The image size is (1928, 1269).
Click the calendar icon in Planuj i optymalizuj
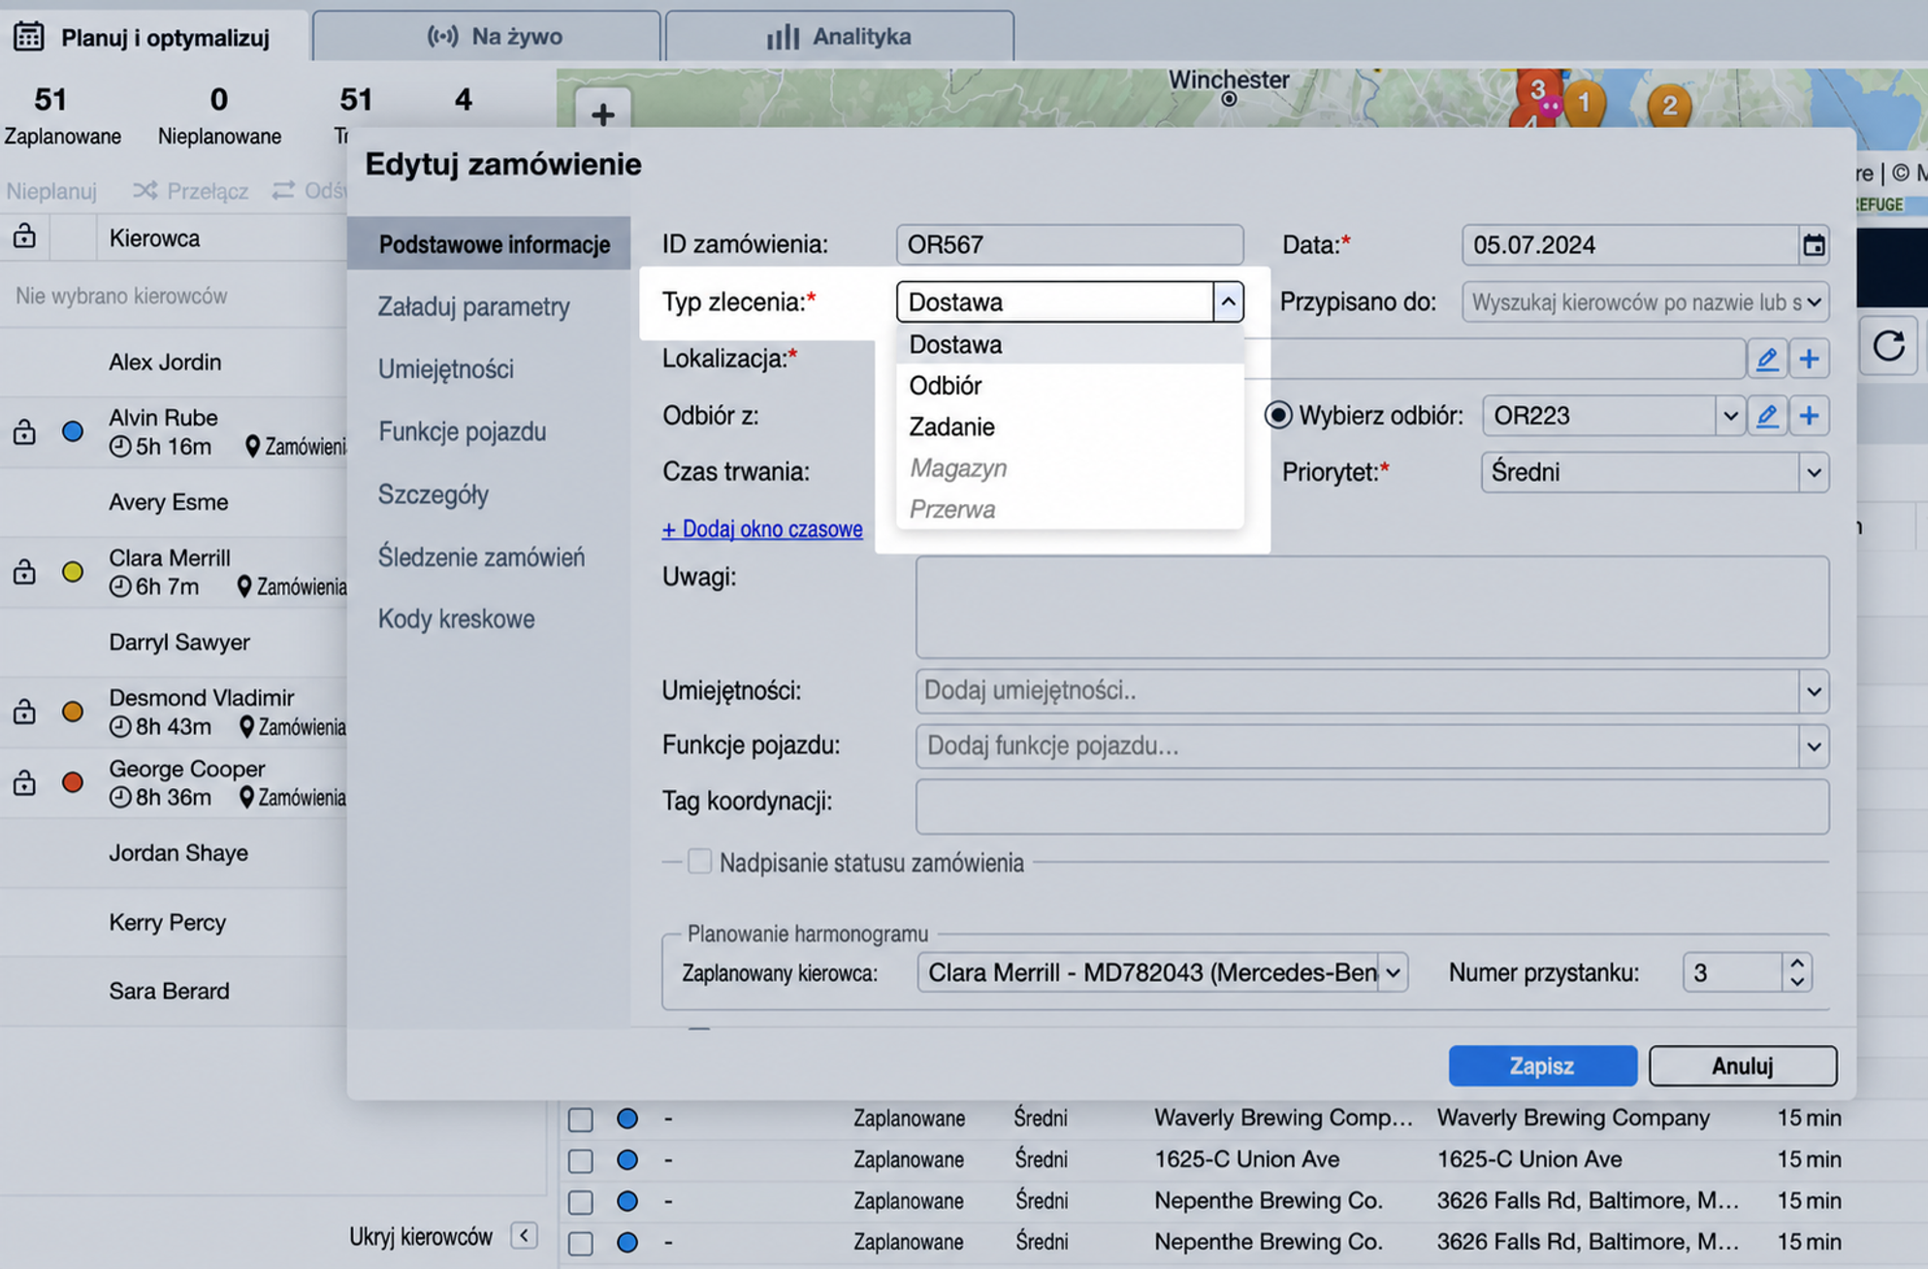(28, 37)
